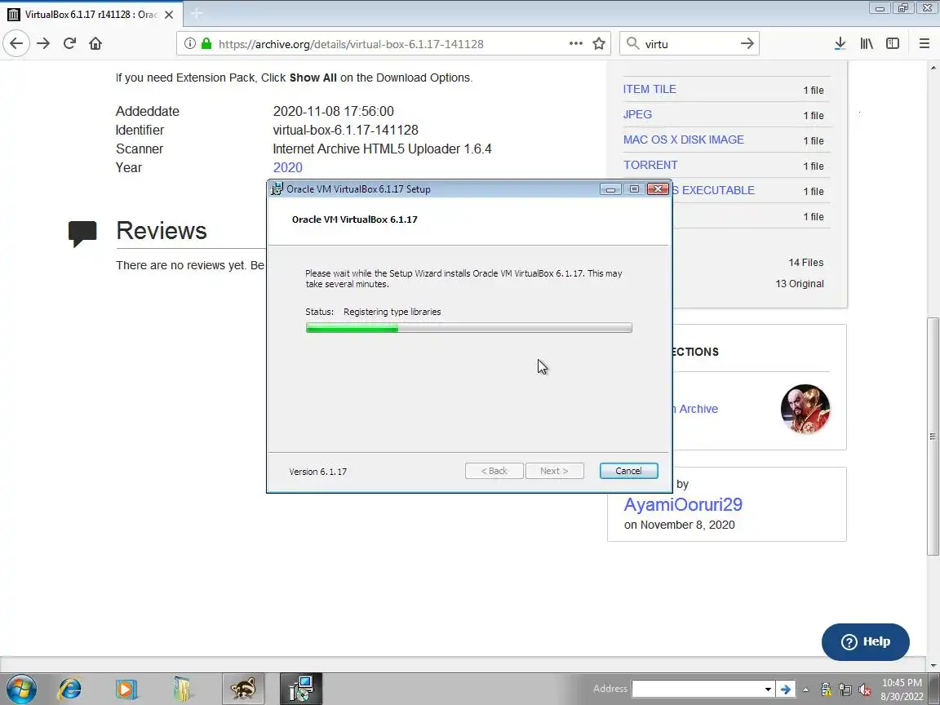Click the page vertical scrollbar thumb
This screenshot has width=940, height=705.
tap(933, 437)
